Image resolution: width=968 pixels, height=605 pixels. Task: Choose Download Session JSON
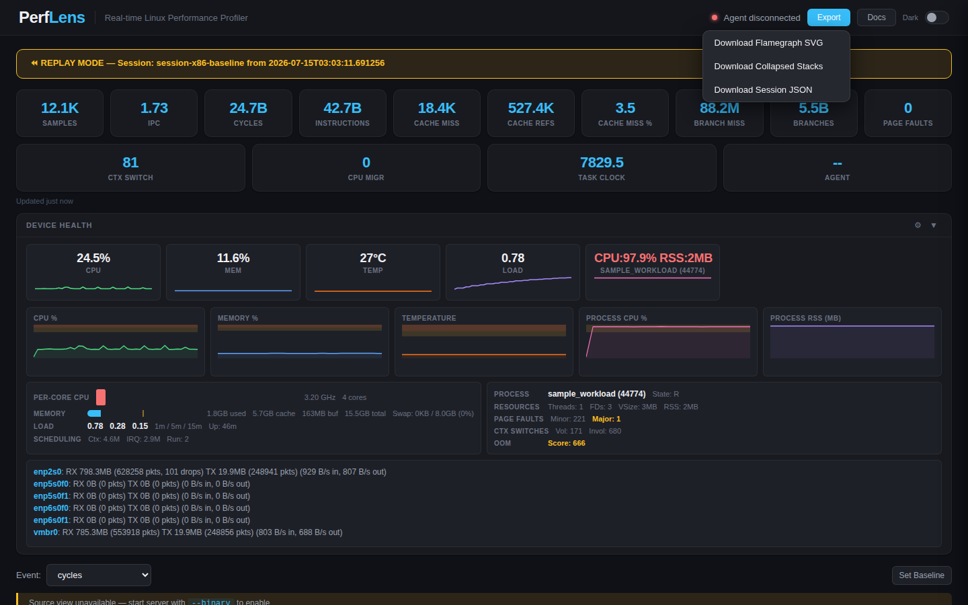pyautogui.click(x=776, y=90)
